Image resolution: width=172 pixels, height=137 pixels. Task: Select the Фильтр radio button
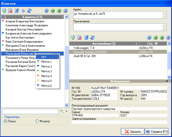(x=37, y=121)
